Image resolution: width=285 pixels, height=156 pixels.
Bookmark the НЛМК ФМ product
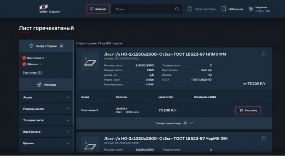(x=264, y=54)
